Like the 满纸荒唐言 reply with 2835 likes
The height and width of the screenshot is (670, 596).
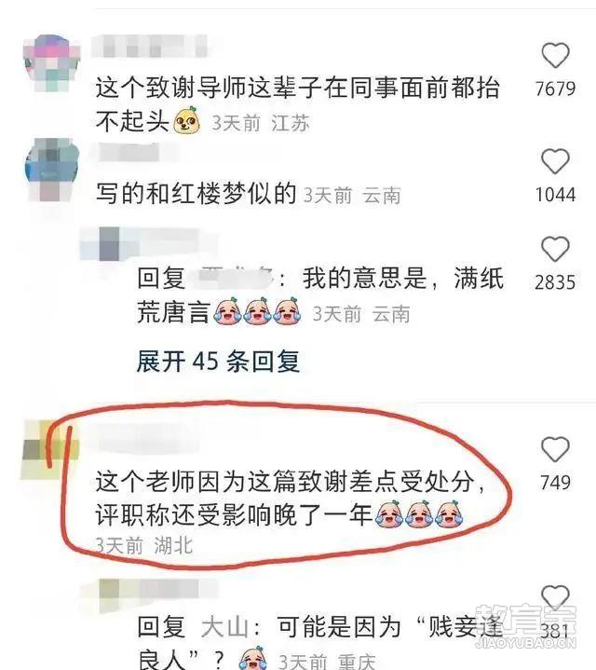tap(555, 249)
